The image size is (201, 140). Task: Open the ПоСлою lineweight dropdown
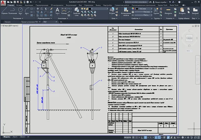(143, 12)
